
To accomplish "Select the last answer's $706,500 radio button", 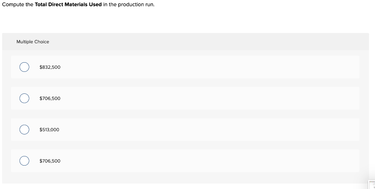I will (x=24, y=161).
